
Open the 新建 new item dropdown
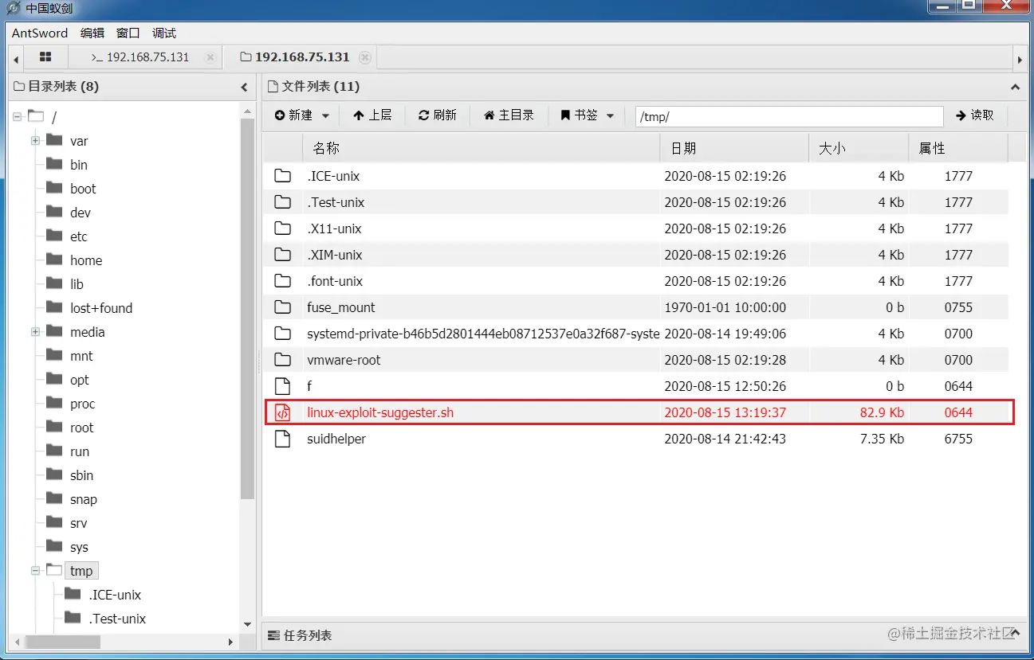[x=301, y=115]
